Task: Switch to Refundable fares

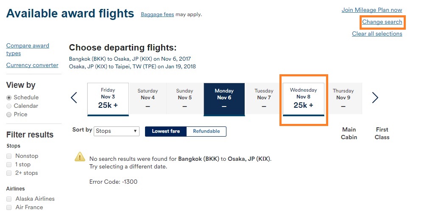Action: [206, 131]
